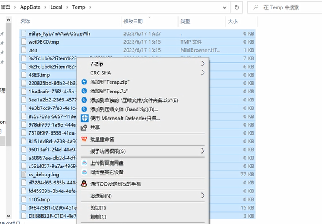Click type MiniBrowser.HT... of .ses
This screenshot has height=224, width=322.
tap(200, 50)
